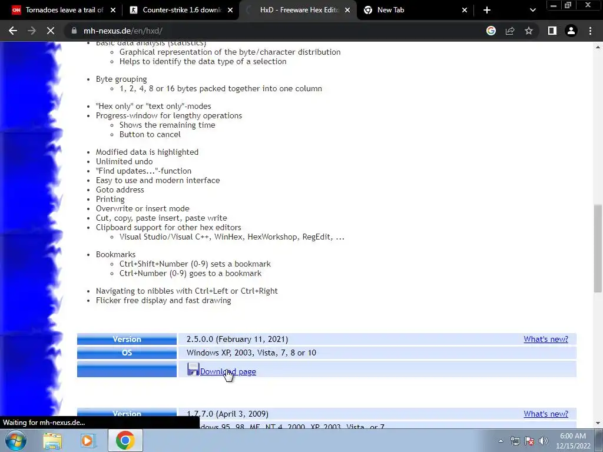Click the site lock icon
The image size is (603, 452).
[74, 31]
